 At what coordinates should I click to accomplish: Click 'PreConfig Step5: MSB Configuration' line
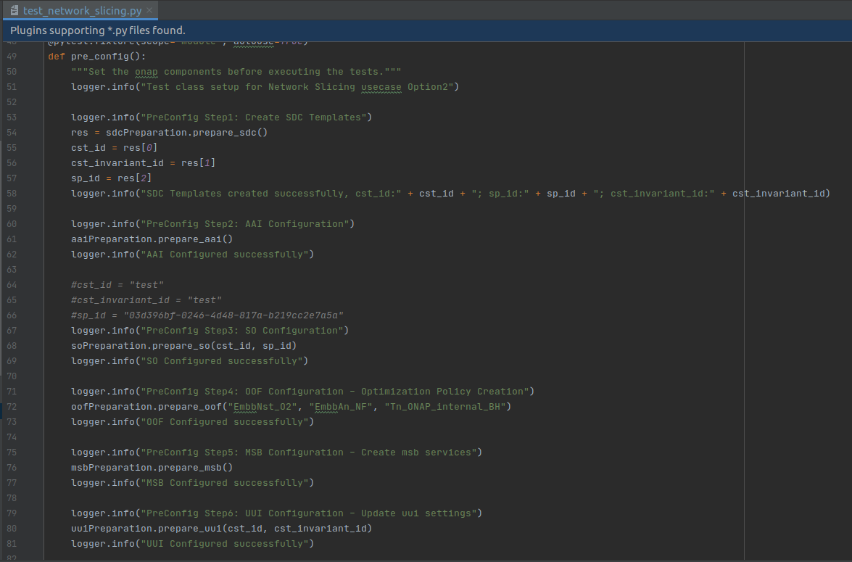click(276, 453)
